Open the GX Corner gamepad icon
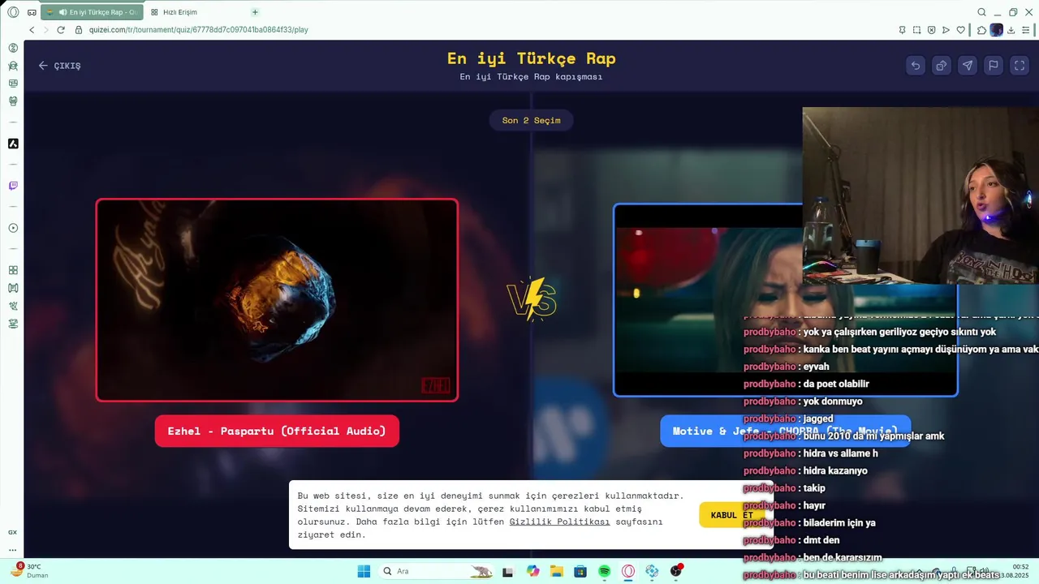Viewport: 1039px width, 584px height. 32,12
